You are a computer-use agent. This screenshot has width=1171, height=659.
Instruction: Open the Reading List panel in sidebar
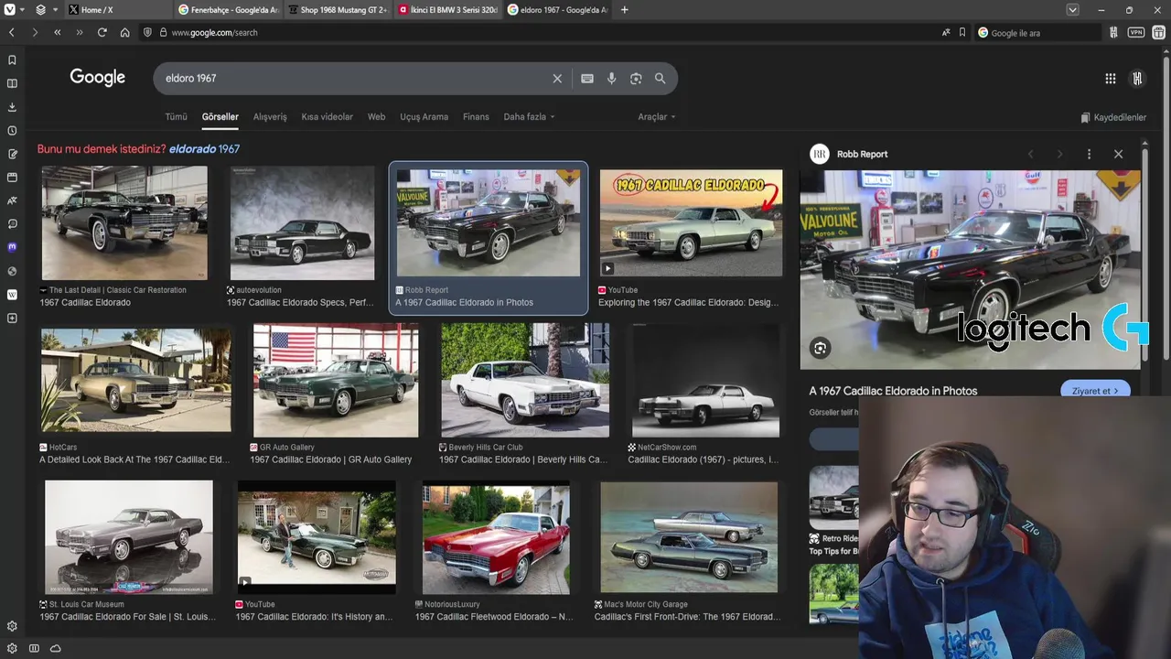click(x=12, y=83)
